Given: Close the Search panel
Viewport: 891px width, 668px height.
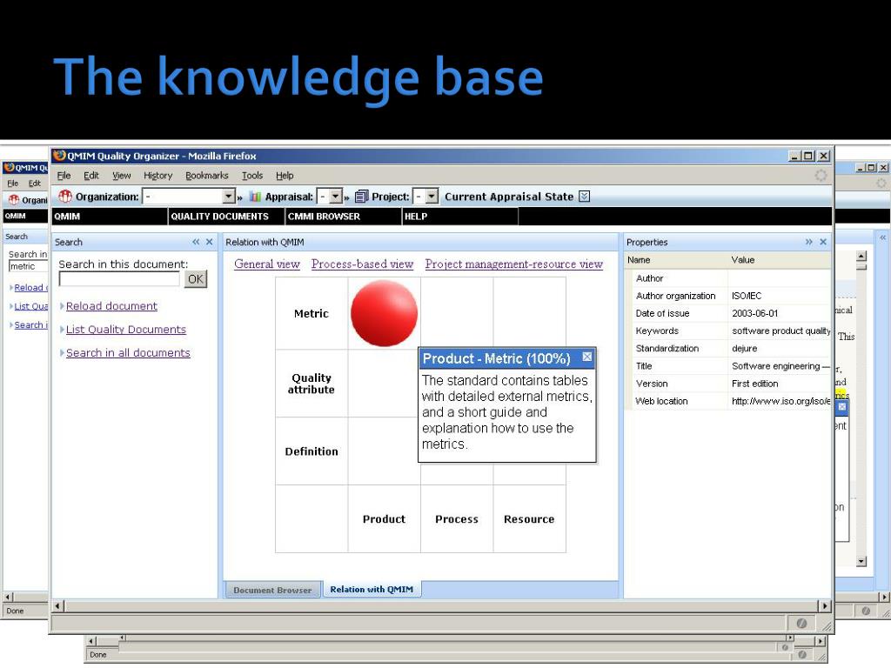Looking at the screenshot, I should (210, 242).
